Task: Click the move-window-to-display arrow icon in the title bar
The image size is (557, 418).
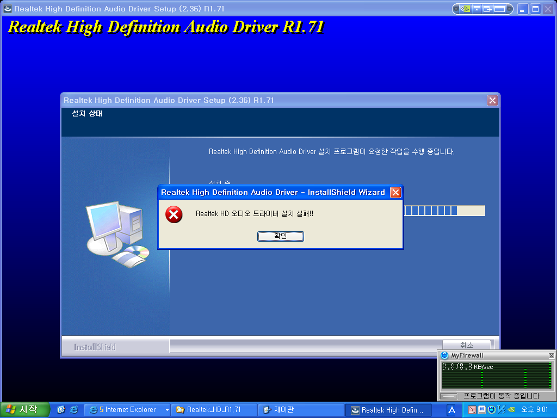Action: (x=487, y=9)
